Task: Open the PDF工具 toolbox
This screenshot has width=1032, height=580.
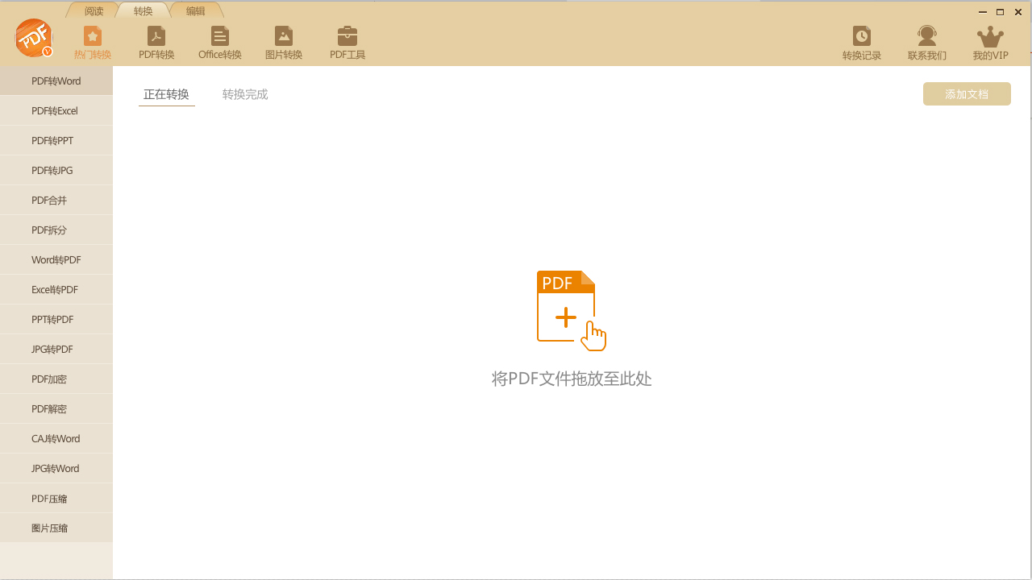Action: coord(347,42)
